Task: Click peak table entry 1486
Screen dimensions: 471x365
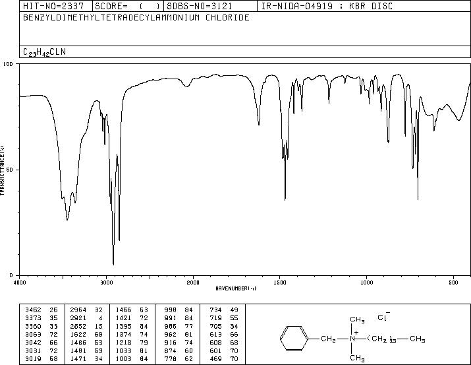Action: click(78, 343)
